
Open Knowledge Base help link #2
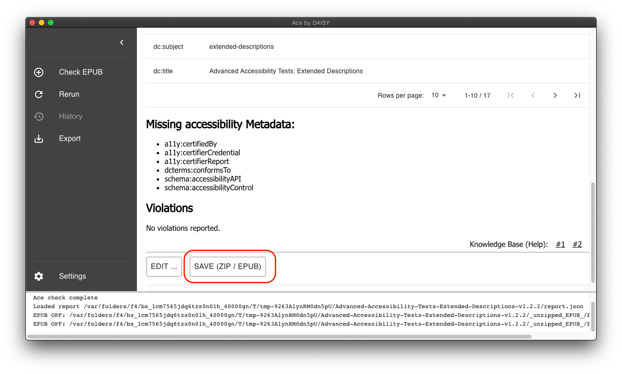pos(577,245)
